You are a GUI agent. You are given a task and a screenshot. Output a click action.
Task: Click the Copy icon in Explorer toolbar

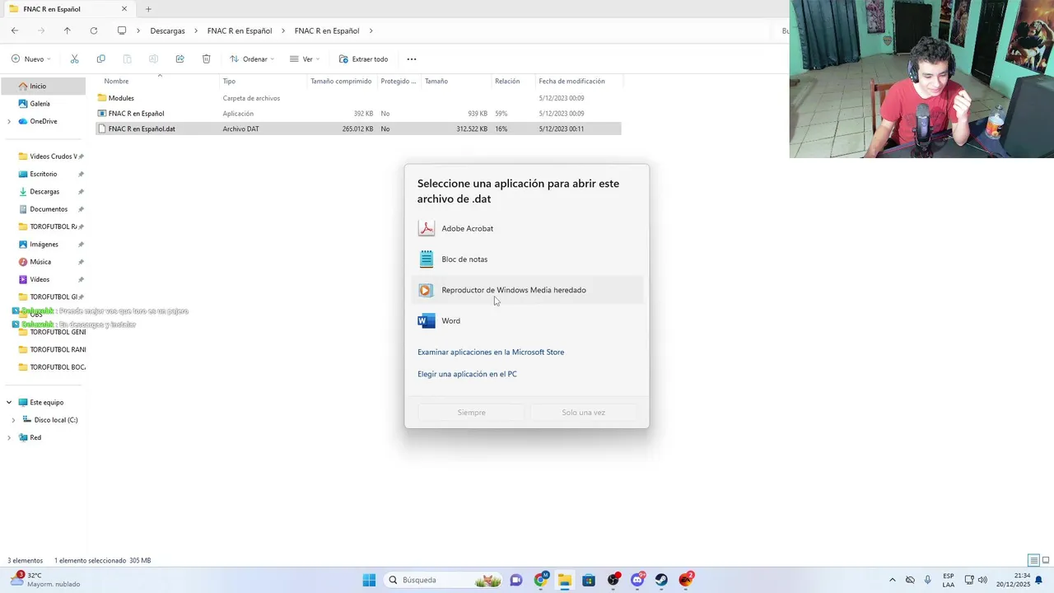(100, 59)
